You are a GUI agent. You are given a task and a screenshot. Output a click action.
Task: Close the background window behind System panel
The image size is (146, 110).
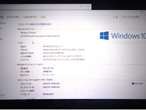tap(88, 6)
